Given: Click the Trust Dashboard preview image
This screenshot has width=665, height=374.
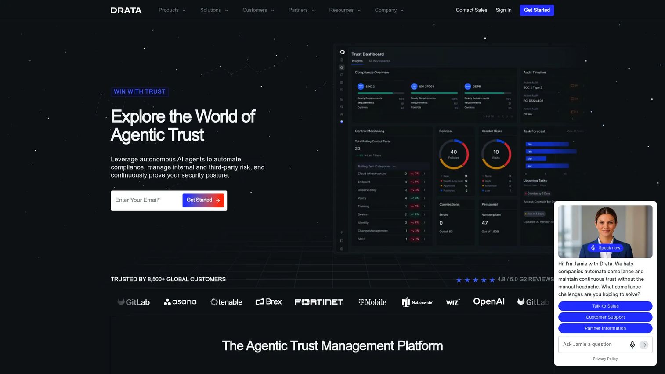Looking at the screenshot, I should coord(461,149).
